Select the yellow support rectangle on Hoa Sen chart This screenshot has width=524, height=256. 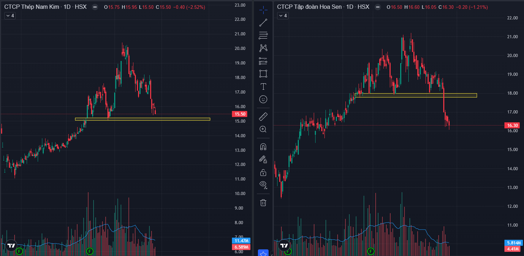(x=416, y=96)
